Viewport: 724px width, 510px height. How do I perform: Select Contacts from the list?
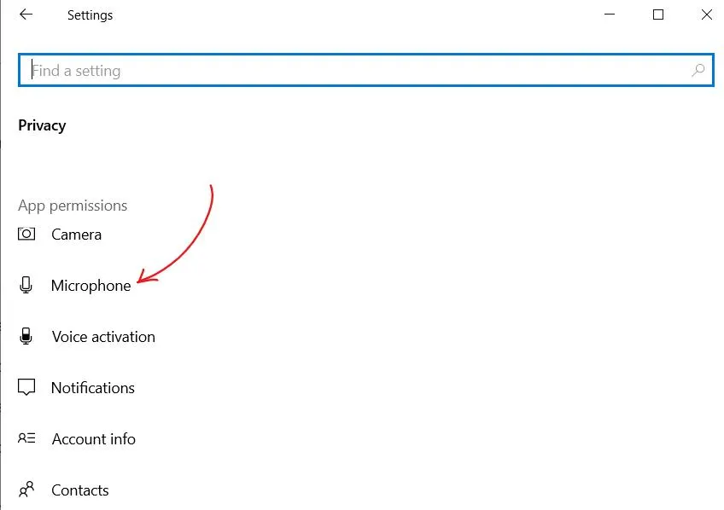coord(80,490)
